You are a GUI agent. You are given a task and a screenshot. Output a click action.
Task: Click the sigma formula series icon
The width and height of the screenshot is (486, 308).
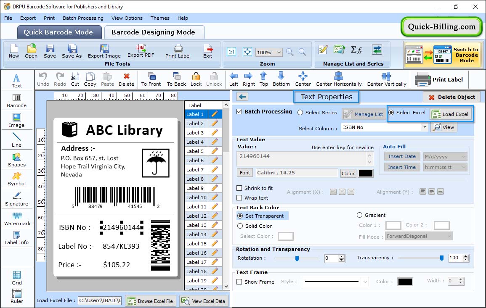356,50
